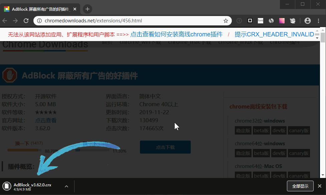The width and height of the screenshot is (326, 195).
Task: Click the 插件概览 section heading
Action: pyautogui.click(x=21, y=166)
